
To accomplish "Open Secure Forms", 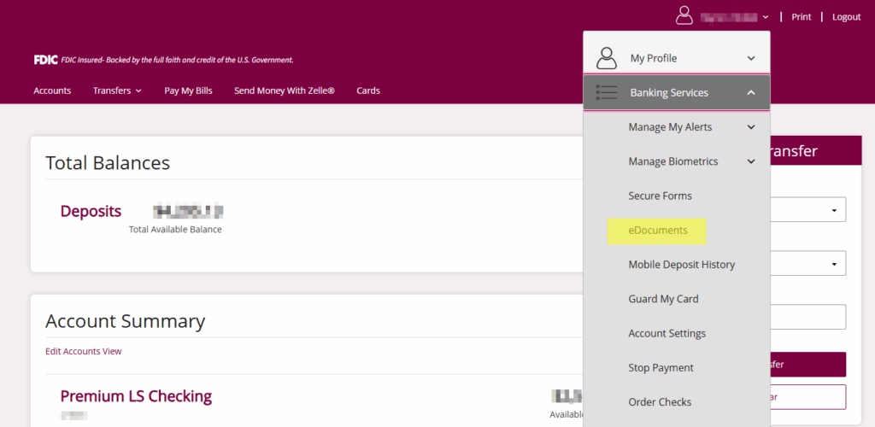I will 661,196.
